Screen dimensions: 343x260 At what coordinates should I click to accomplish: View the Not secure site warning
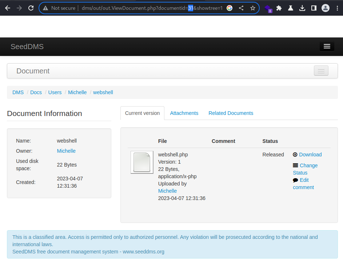[59, 8]
